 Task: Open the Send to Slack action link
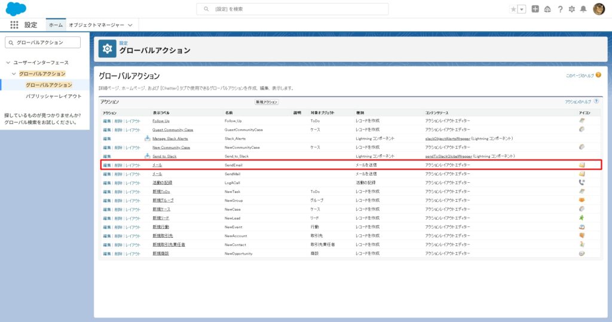click(x=164, y=156)
